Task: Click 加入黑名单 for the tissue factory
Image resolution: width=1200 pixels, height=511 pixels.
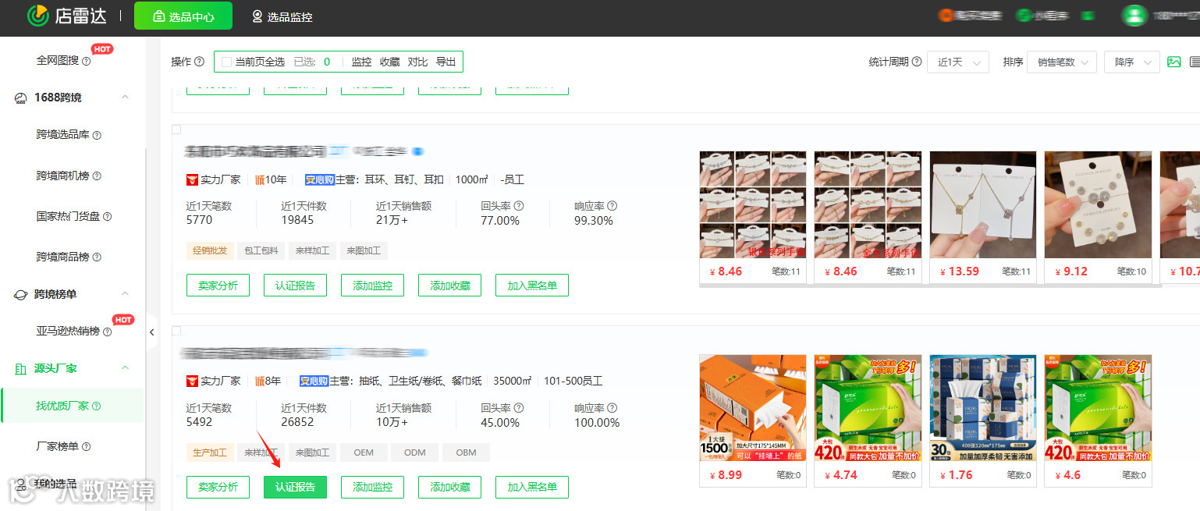Action: coord(532,487)
